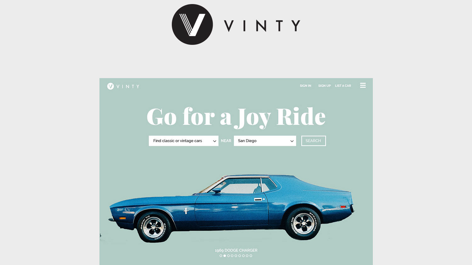Select the filled second carousel dot

[x=225, y=256]
